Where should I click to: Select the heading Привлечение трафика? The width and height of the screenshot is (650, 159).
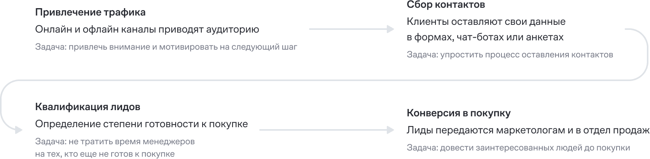coord(90,12)
